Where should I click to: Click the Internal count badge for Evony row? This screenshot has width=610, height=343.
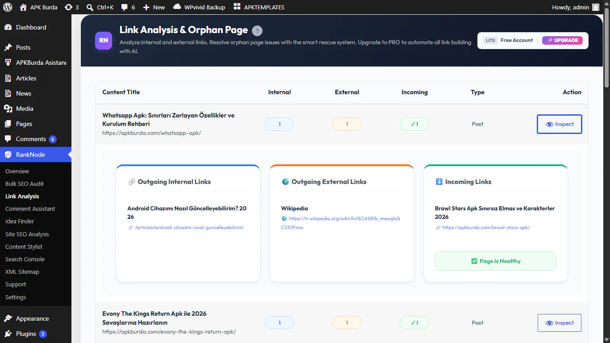280,323
